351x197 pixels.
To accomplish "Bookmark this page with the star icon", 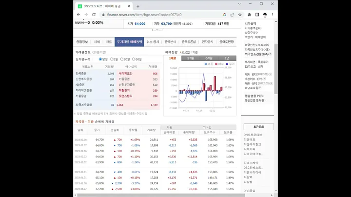I will 240,15.
